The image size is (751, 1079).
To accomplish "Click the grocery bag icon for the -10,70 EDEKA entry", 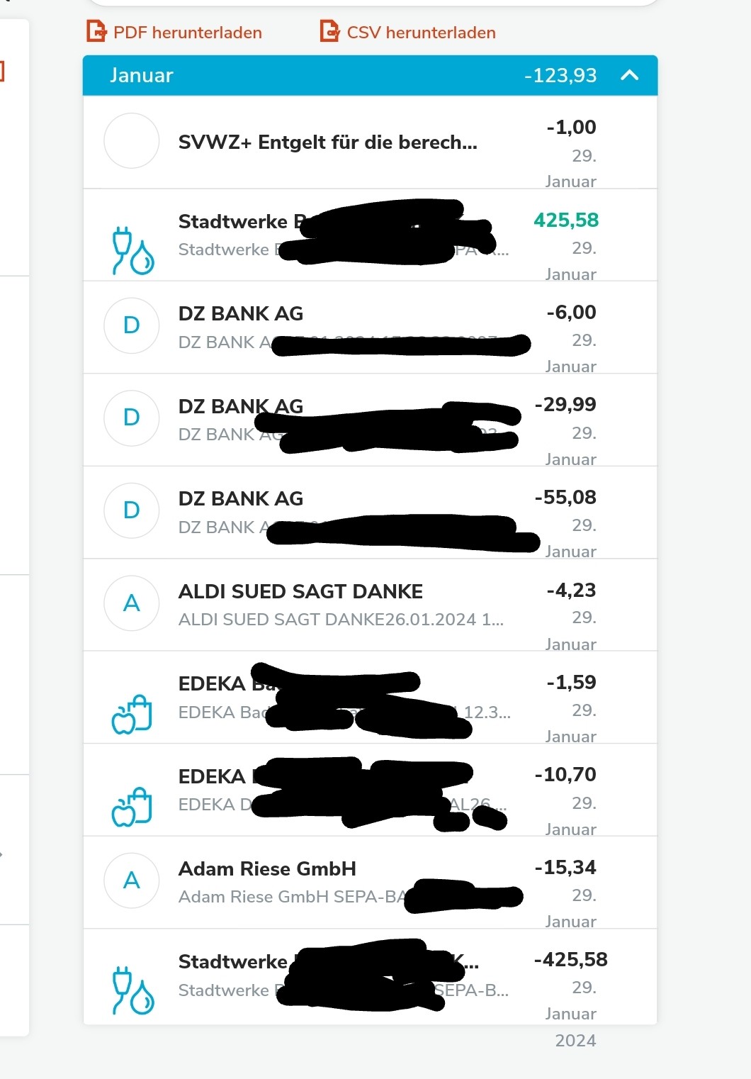I will click(132, 806).
